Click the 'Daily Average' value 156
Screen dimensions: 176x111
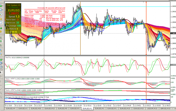pos(19,26)
